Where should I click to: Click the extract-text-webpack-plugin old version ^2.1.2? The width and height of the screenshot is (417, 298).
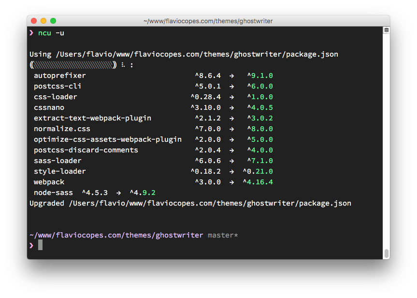[x=208, y=118]
